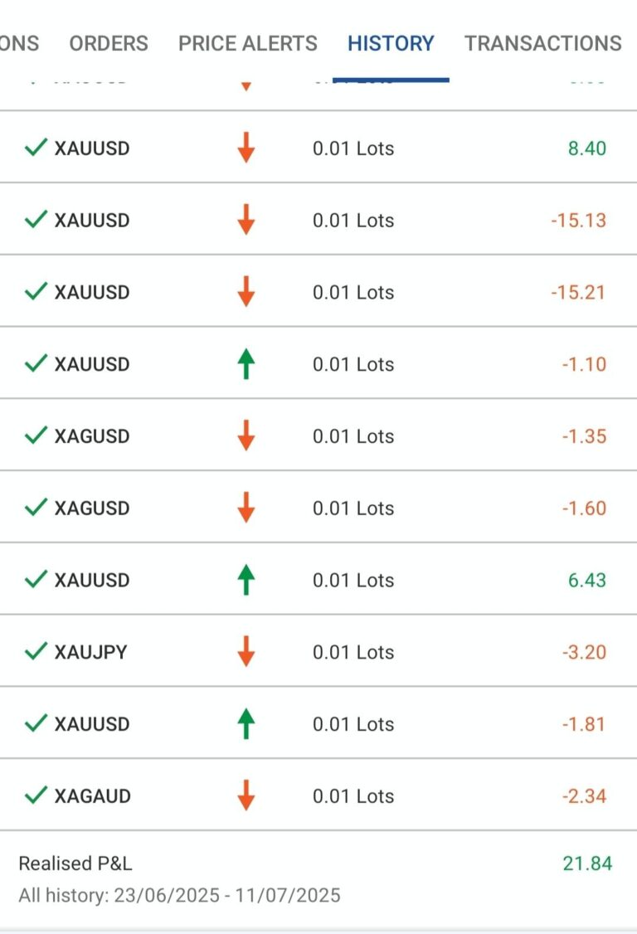Open the XAUUSD trade with -15.21 loss
Screen dimensions: 637x934
[318, 291]
